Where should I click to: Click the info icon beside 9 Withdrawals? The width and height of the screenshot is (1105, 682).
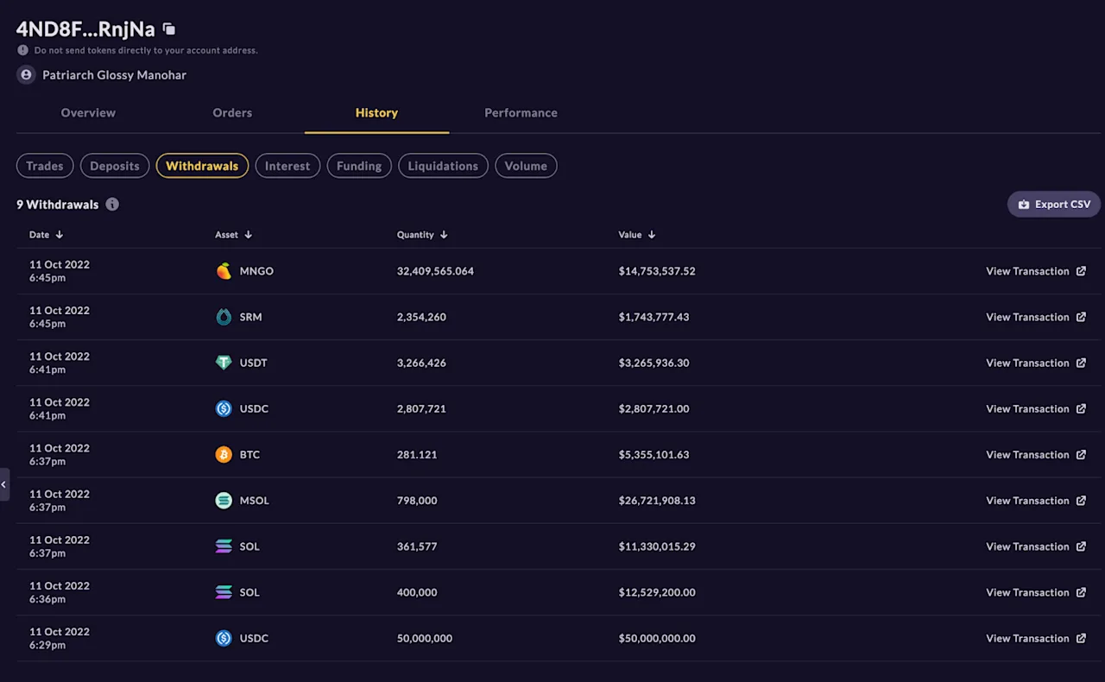click(x=112, y=205)
